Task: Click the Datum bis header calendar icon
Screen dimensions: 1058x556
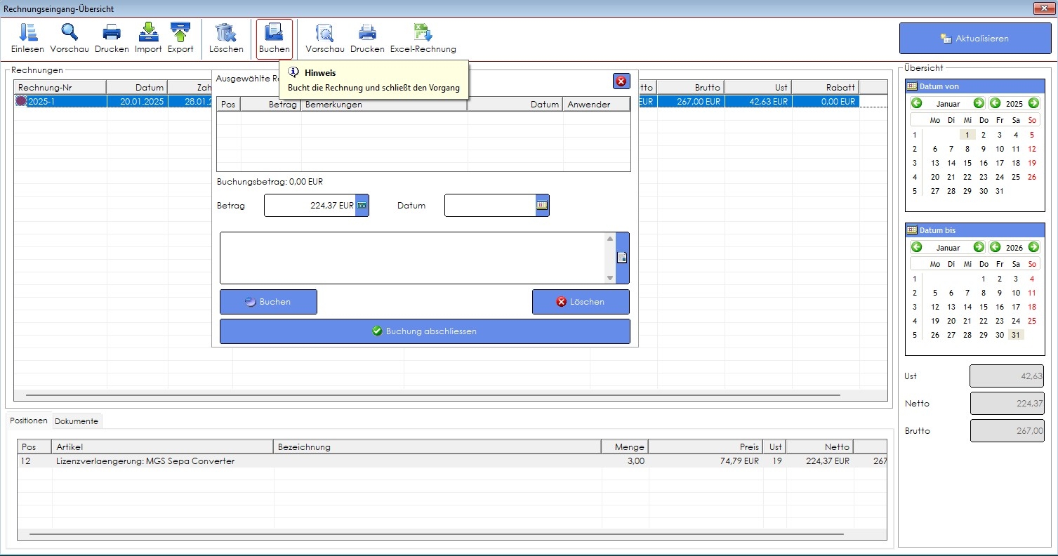Action: coord(912,230)
